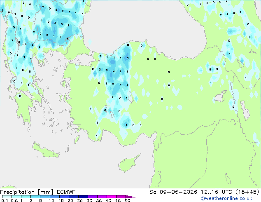Click the island of Crete on map
This screenshot has height=202, width=261.
45,150
